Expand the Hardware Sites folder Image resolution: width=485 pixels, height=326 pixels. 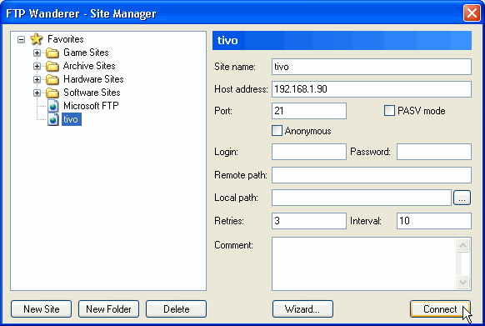pos(37,79)
